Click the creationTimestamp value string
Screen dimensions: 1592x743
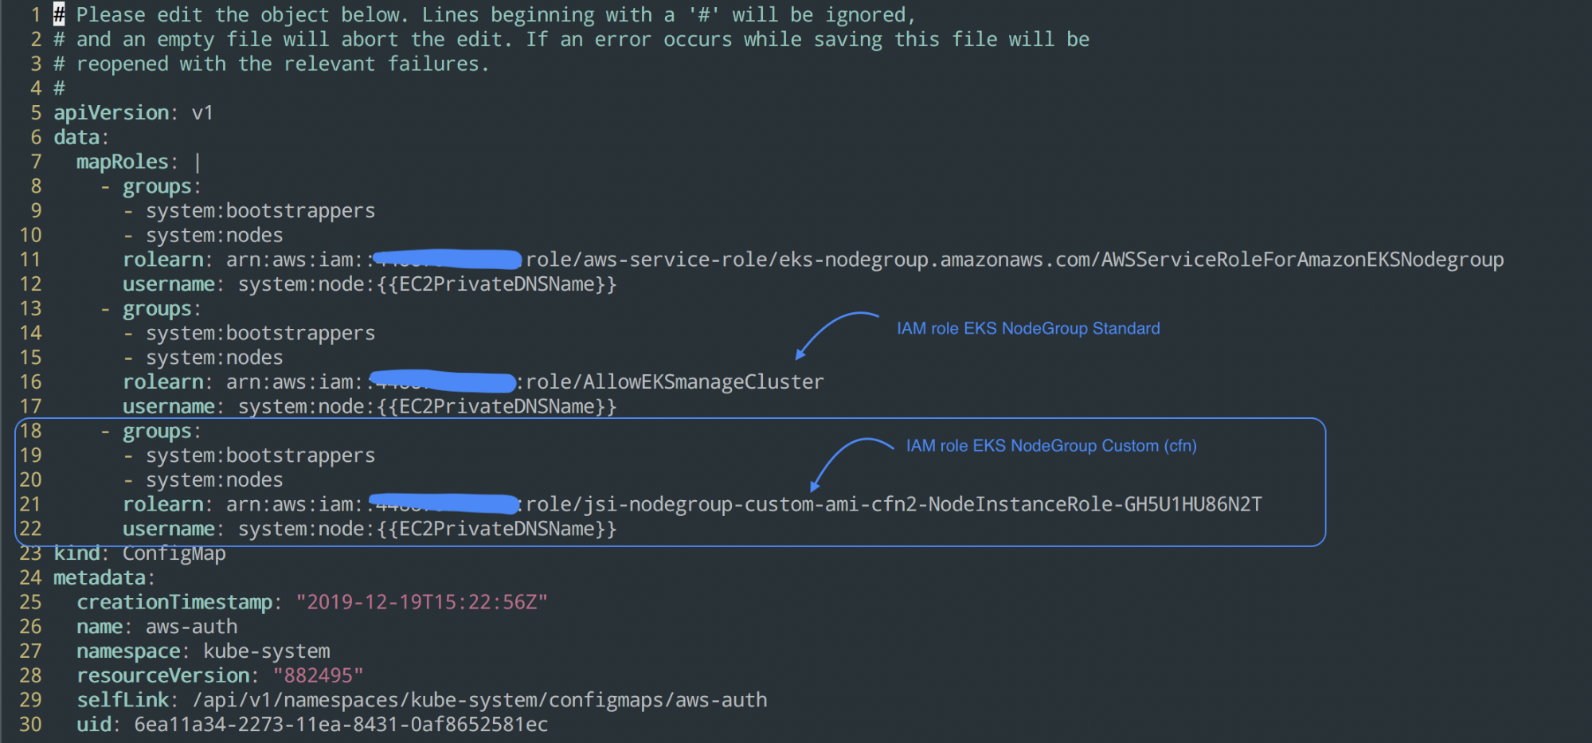(421, 603)
